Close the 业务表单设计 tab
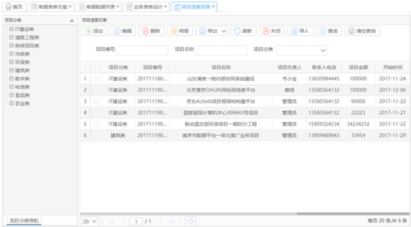The image size is (411, 227). tap(165, 7)
